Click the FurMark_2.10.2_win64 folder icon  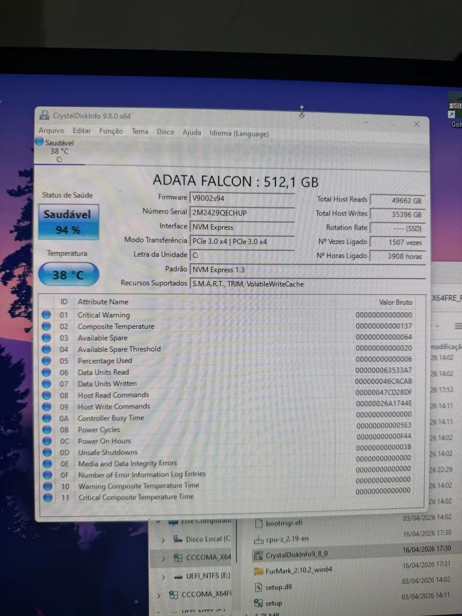point(258,571)
